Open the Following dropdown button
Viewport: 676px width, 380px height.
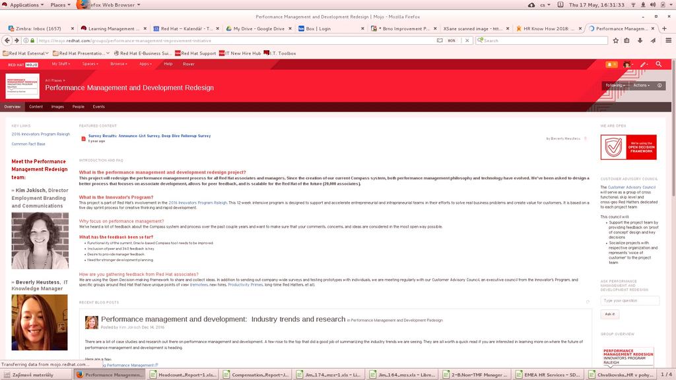615,85
